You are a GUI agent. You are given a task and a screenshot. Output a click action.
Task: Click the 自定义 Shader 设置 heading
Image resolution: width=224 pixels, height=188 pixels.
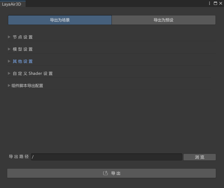[x=33, y=73]
